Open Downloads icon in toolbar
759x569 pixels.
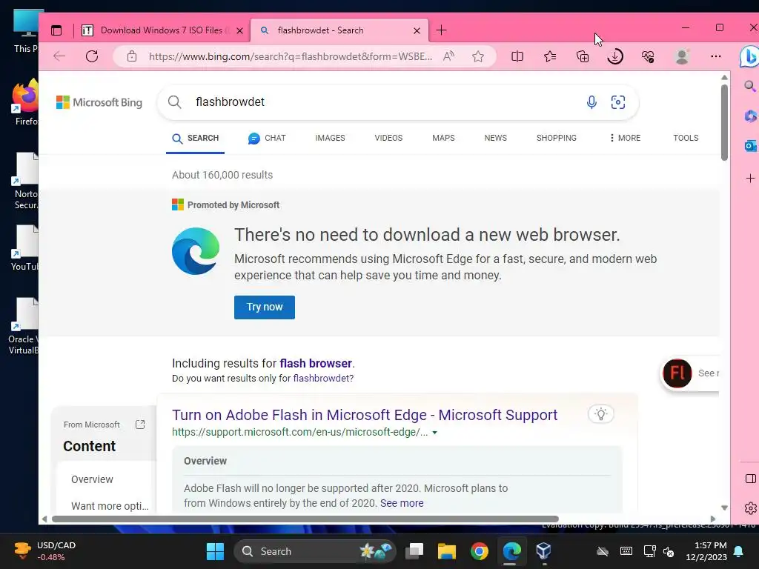pyautogui.click(x=615, y=56)
